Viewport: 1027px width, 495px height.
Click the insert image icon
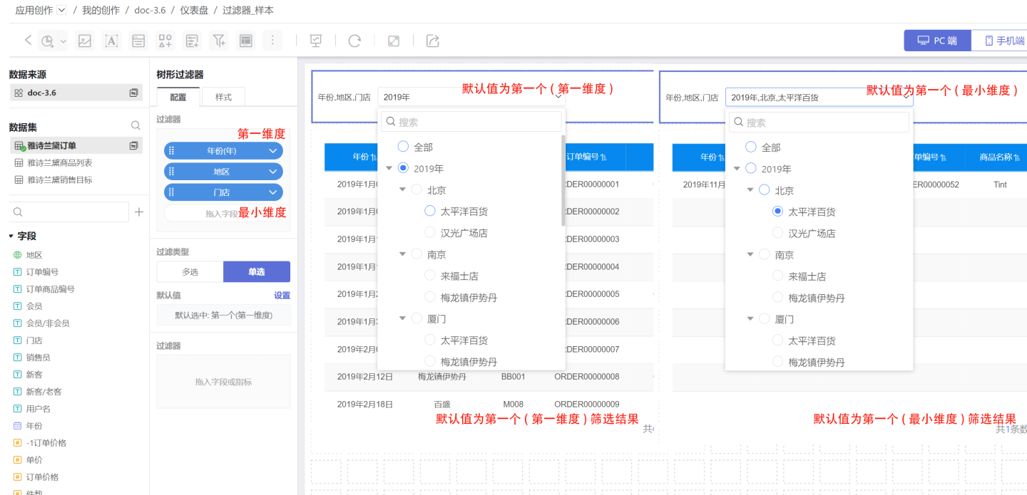click(x=85, y=41)
